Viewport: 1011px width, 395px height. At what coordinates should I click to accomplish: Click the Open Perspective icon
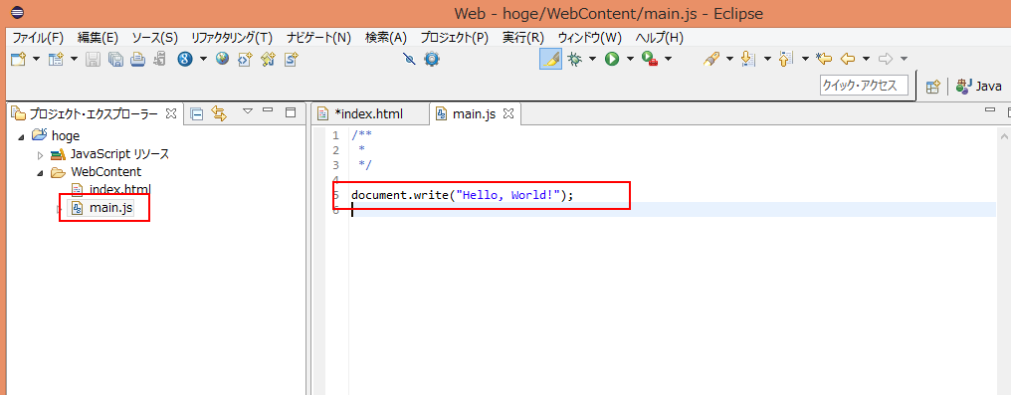pyautogui.click(x=932, y=87)
